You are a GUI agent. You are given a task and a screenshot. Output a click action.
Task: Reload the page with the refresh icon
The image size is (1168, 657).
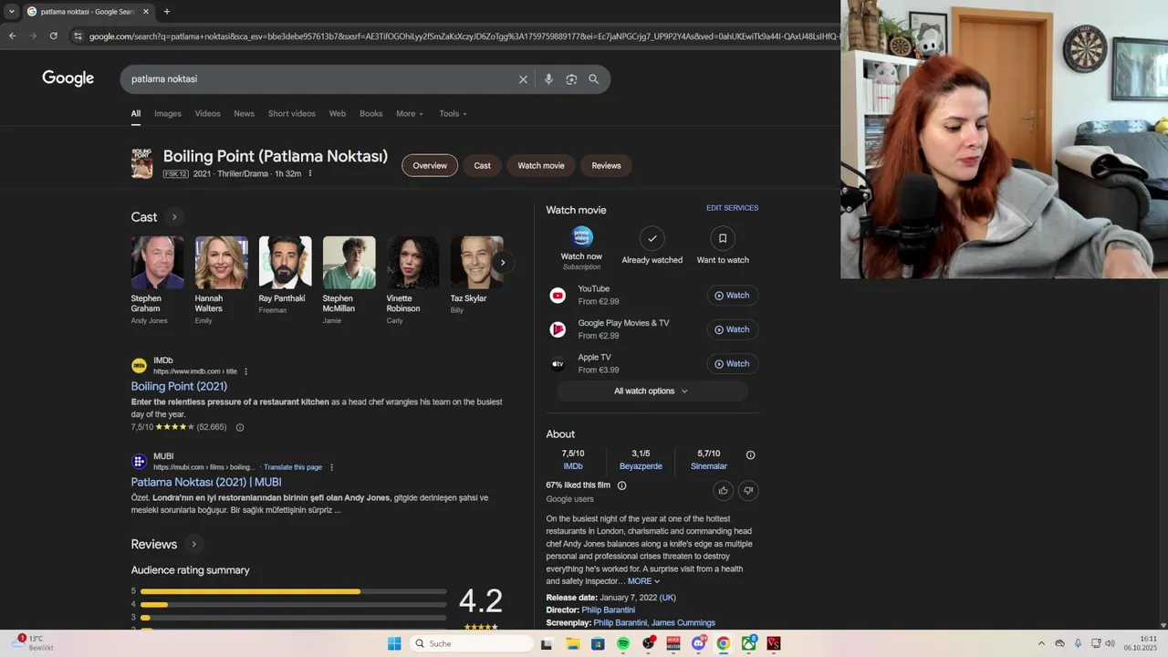click(54, 36)
